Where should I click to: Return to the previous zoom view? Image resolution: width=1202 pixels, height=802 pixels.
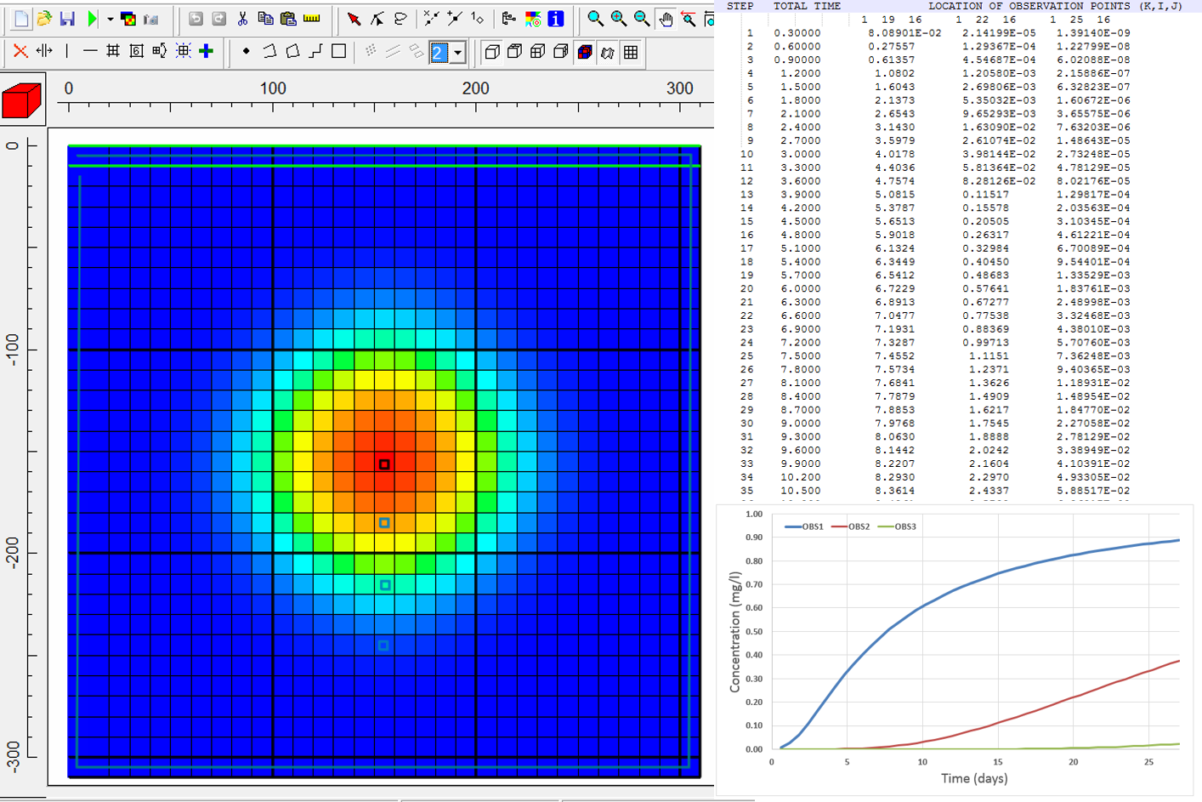click(x=689, y=19)
